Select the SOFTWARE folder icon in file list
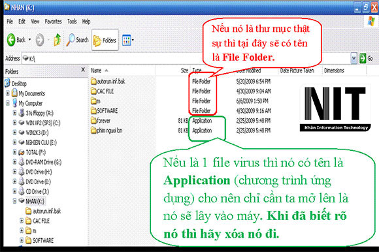The width and height of the screenshot is (379, 252). (93, 111)
